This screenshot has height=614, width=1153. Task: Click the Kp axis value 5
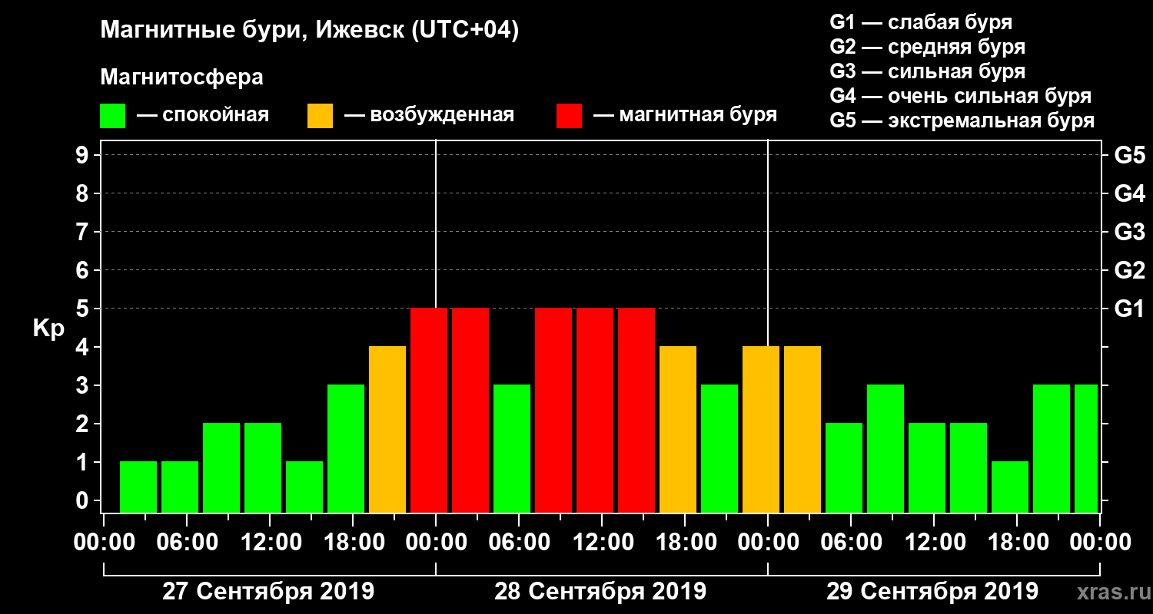(84, 309)
